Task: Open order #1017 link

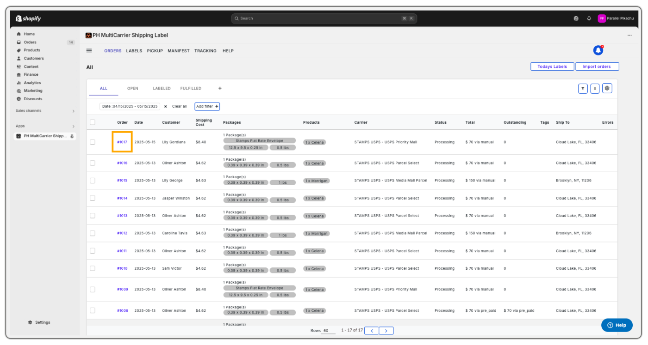Action: (122, 142)
